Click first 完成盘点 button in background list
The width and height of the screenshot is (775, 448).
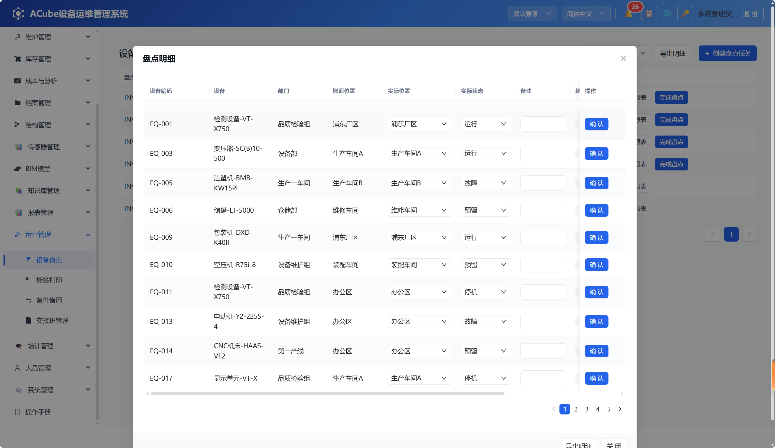coord(671,97)
